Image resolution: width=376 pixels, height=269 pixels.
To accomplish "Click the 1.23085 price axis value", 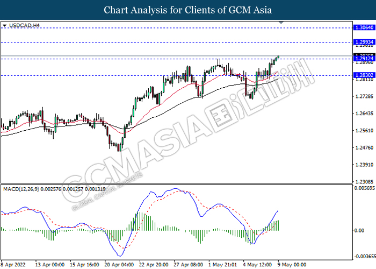I will point(364,182).
